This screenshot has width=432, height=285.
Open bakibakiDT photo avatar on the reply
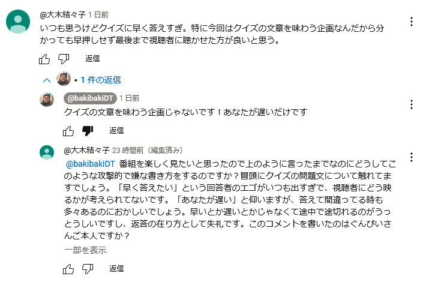tap(47, 100)
